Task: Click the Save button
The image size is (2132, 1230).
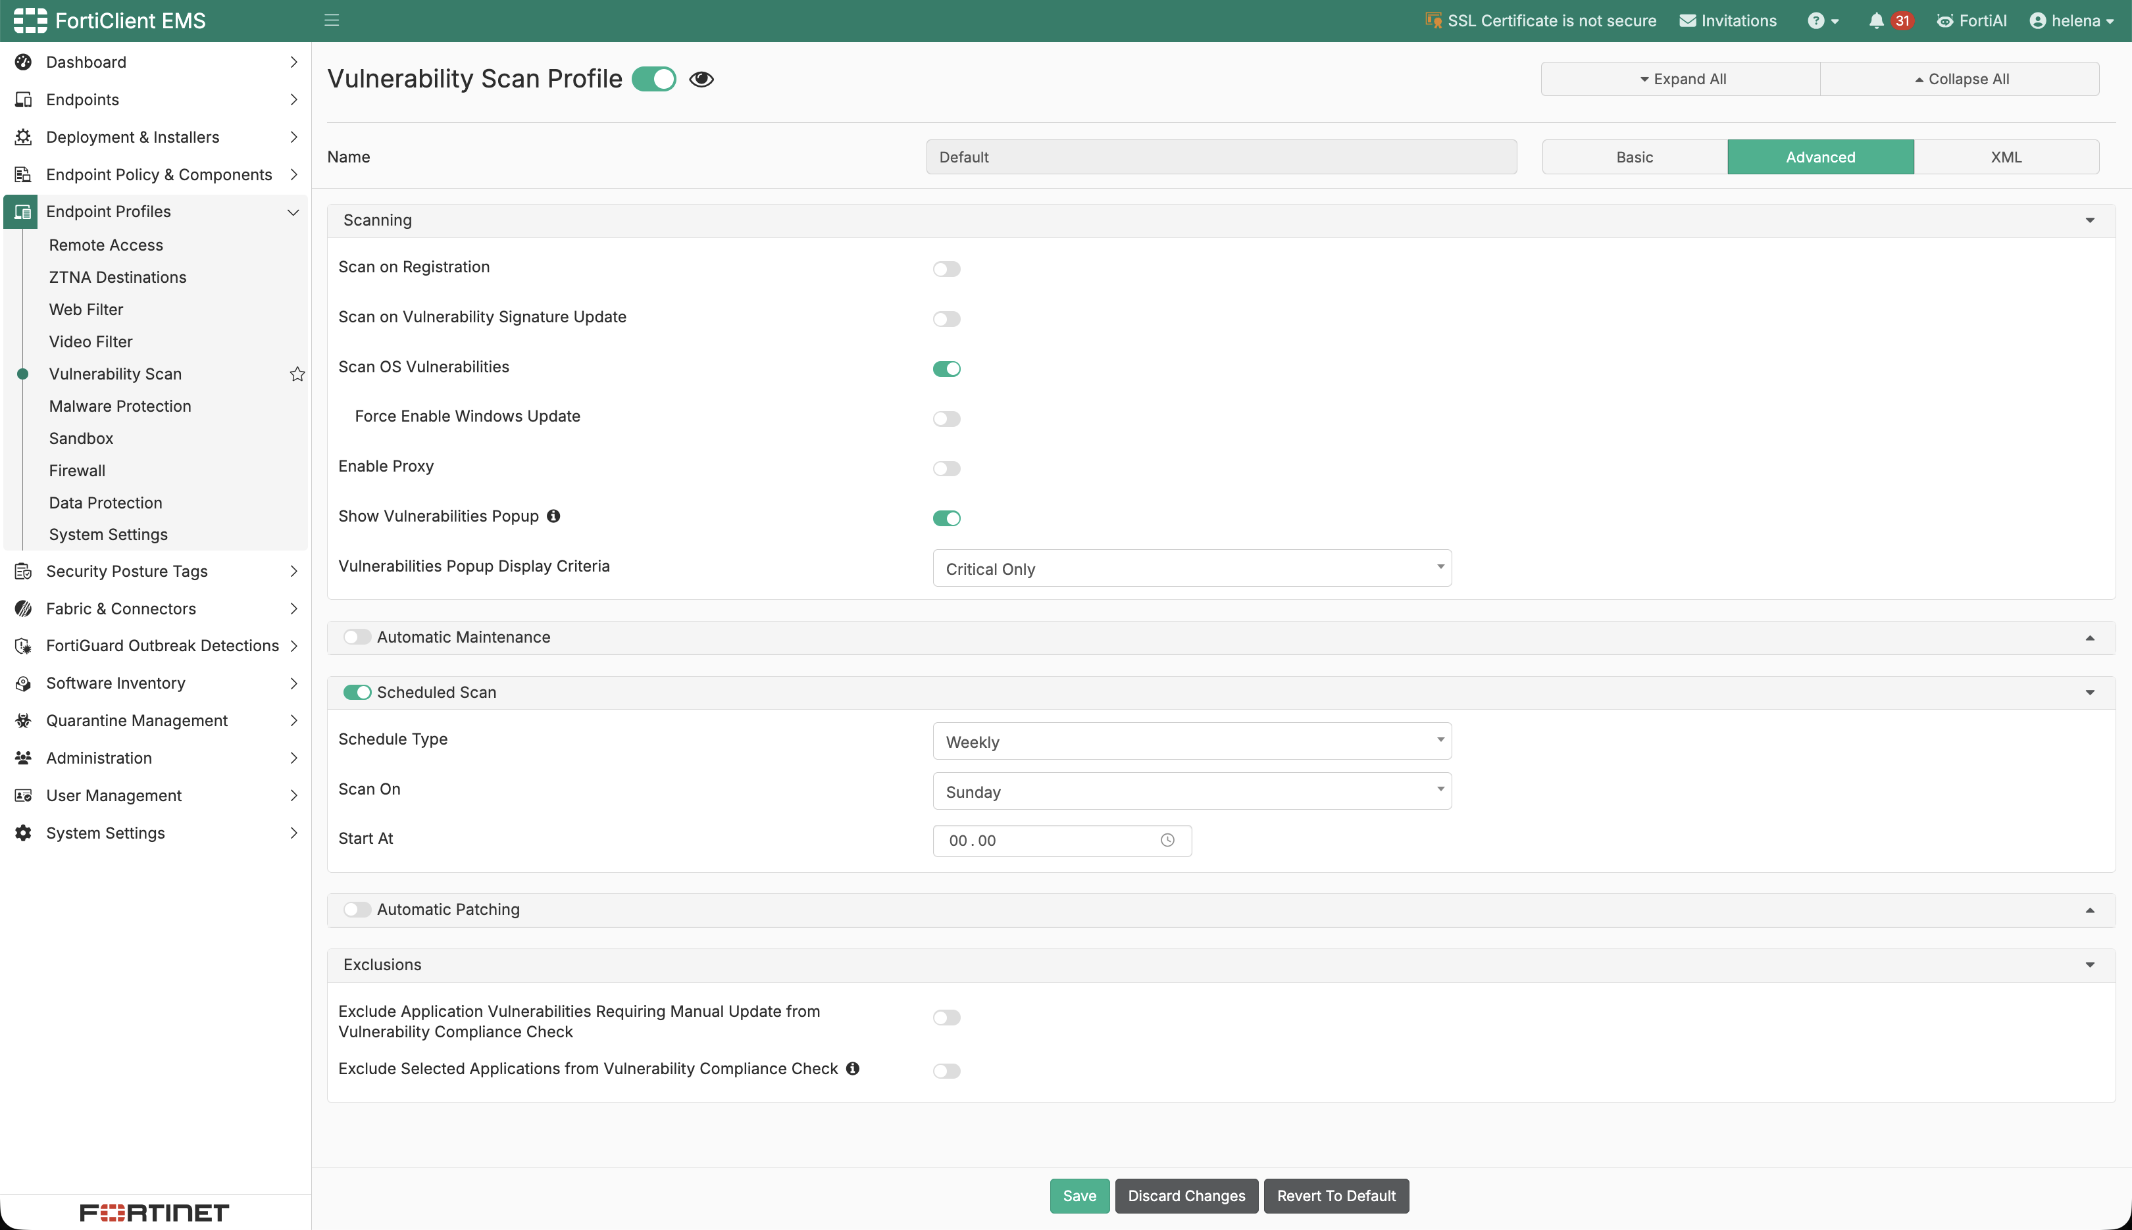Action: [1080, 1196]
